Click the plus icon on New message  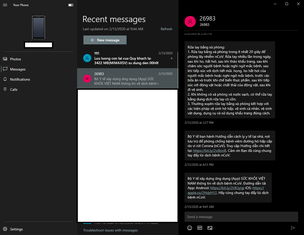coord(92,40)
